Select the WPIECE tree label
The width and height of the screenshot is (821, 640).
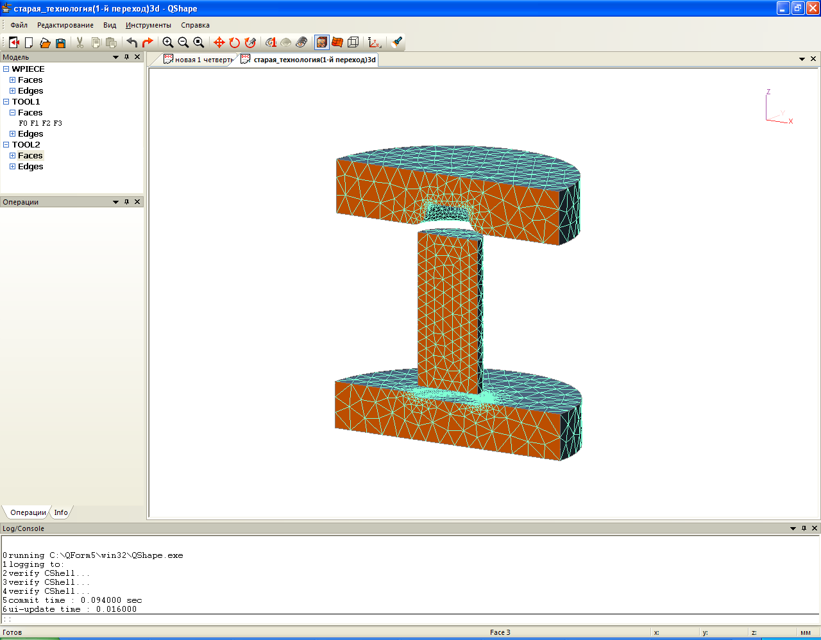coord(28,69)
